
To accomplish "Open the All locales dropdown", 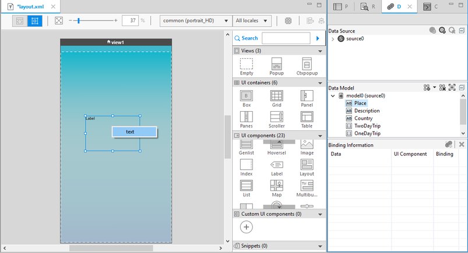I will pos(252,20).
